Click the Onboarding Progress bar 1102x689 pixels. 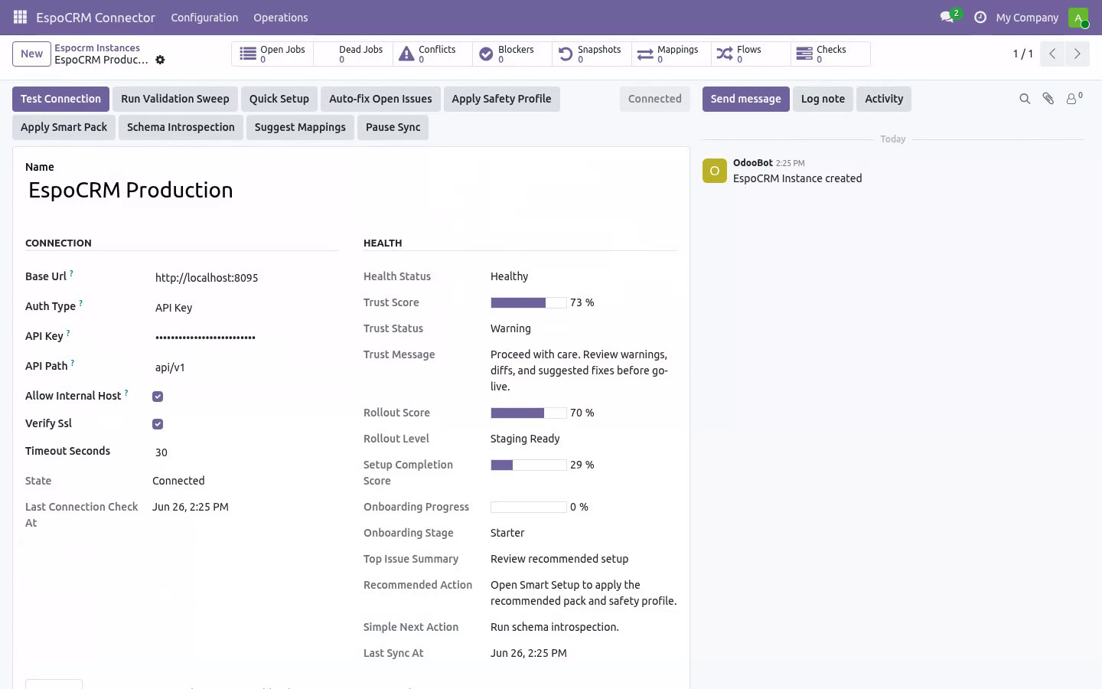529,508
